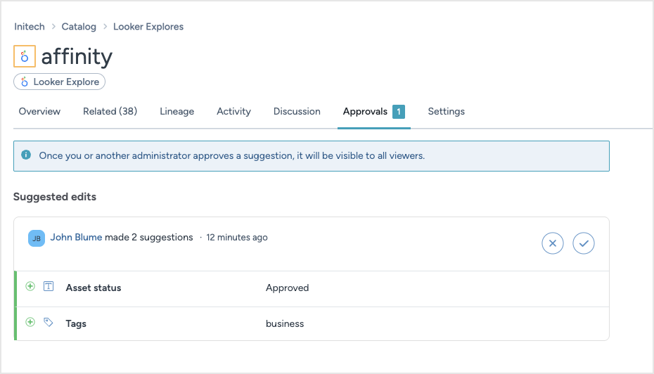Image resolution: width=654 pixels, height=374 pixels.
Task: Open the Overview tab
Action: 39,111
